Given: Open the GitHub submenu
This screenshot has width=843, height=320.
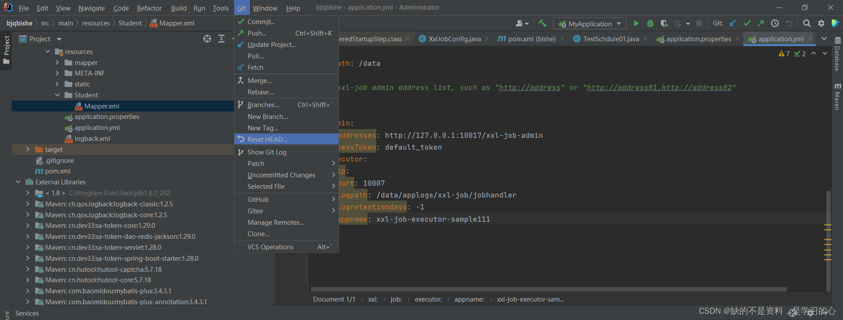Looking at the screenshot, I should pyautogui.click(x=286, y=199).
